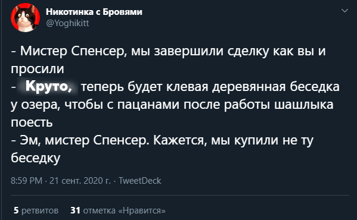
Task: Click the bold retweet count number 5
Action: click(16, 210)
